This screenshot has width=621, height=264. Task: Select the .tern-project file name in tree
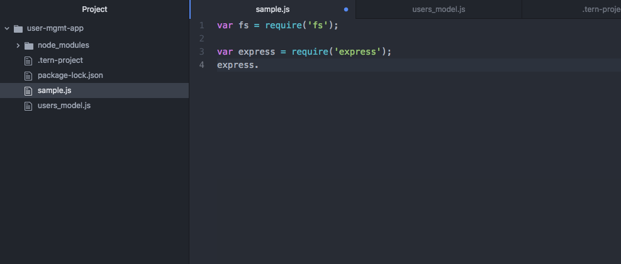pos(60,60)
